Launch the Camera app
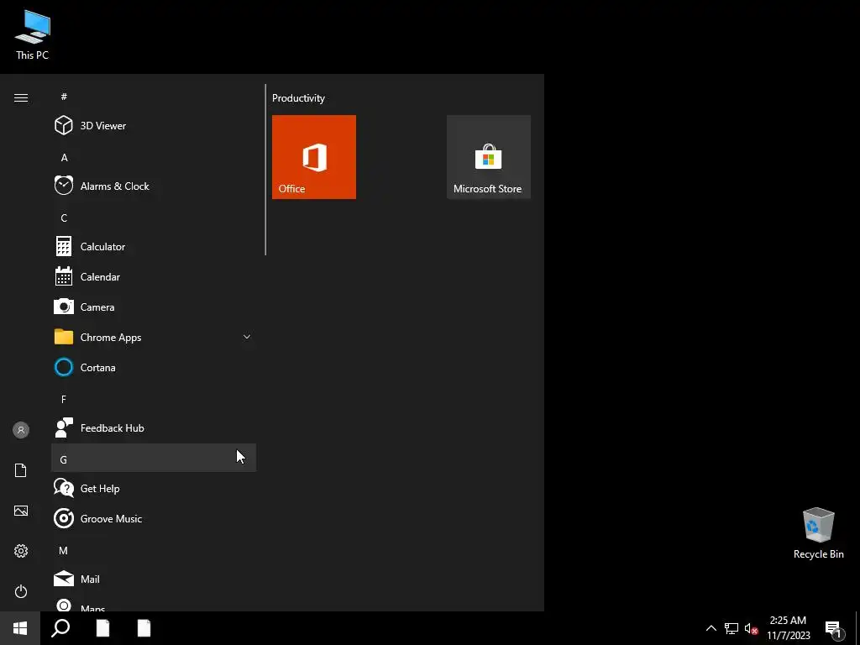The width and height of the screenshot is (860, 645). tap(154, 307)
